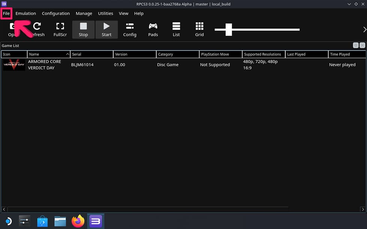Click the icon size slider handle
Image resolution: width=367 pixels, height=229 pixels.
(x=229, y=30)
